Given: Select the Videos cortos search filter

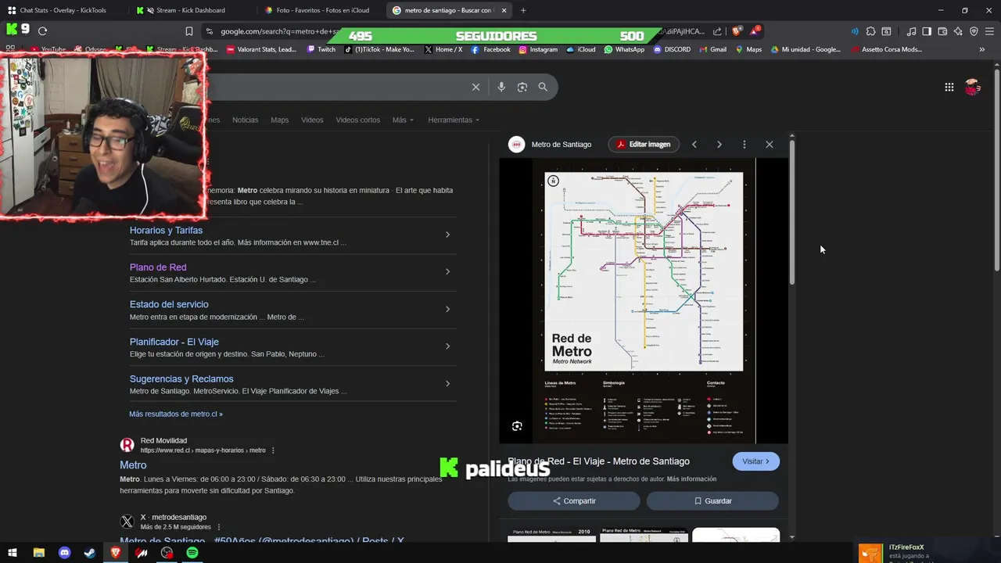Looking at the screenshot, I should click(x=357, y=120).
